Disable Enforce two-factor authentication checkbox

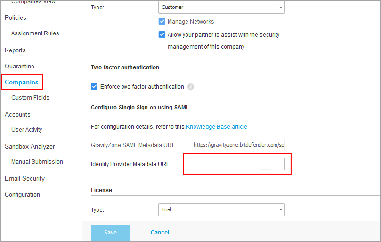pyautogui.click(x=94, y=87)
